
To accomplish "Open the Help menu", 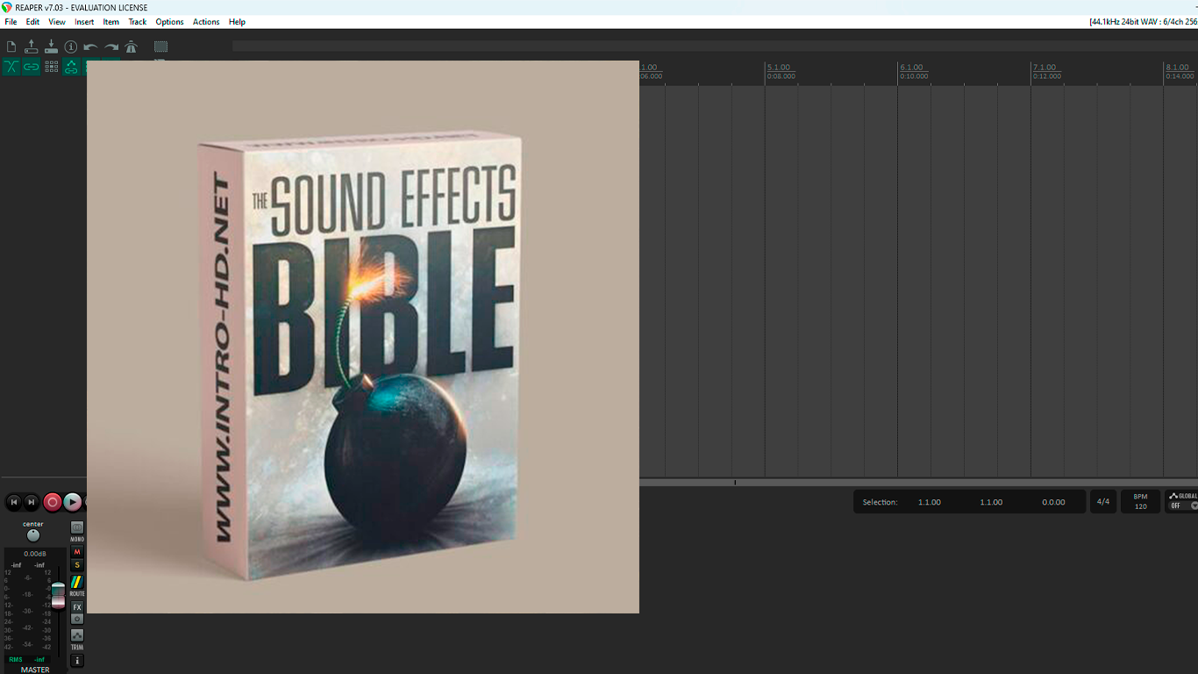I will 237,22.
